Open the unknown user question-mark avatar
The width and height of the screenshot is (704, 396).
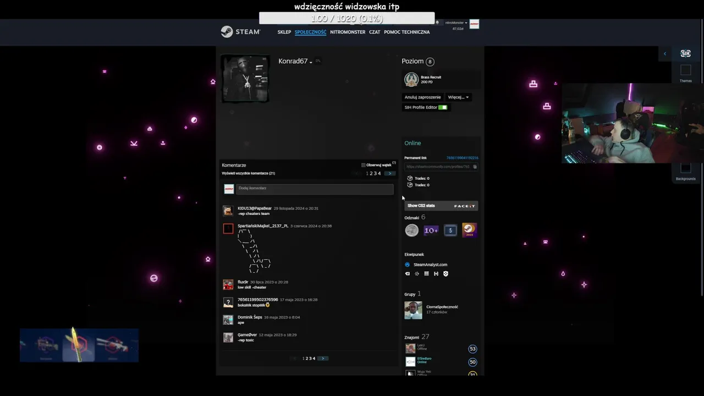[x=228, y=302]
